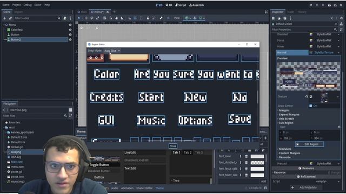Zoom in the canvas with the plus icon

[97, 28]
